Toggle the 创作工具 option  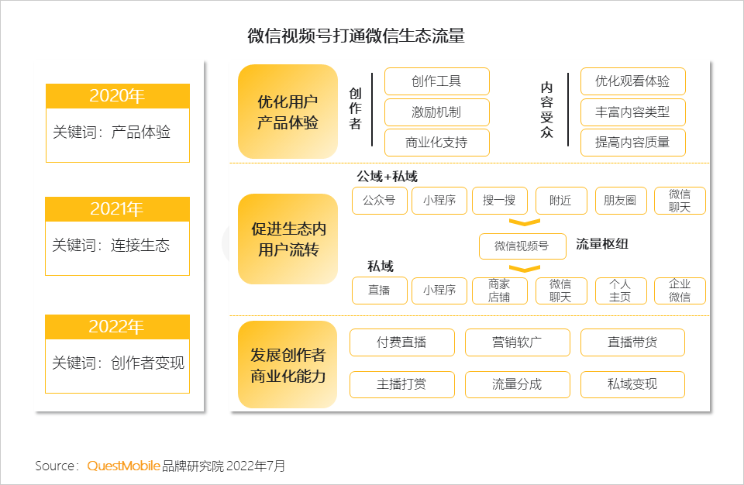[436, 81]
